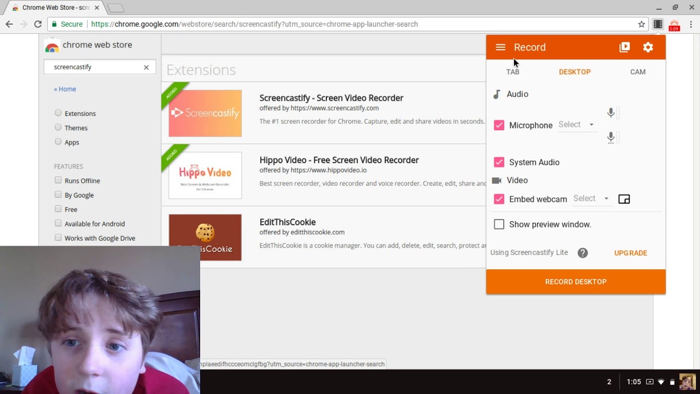The width and height of the screenshot is (700, 394).
Task: Click the UPGRADE link
Action: pyautogui.click(x=631, y=253)
